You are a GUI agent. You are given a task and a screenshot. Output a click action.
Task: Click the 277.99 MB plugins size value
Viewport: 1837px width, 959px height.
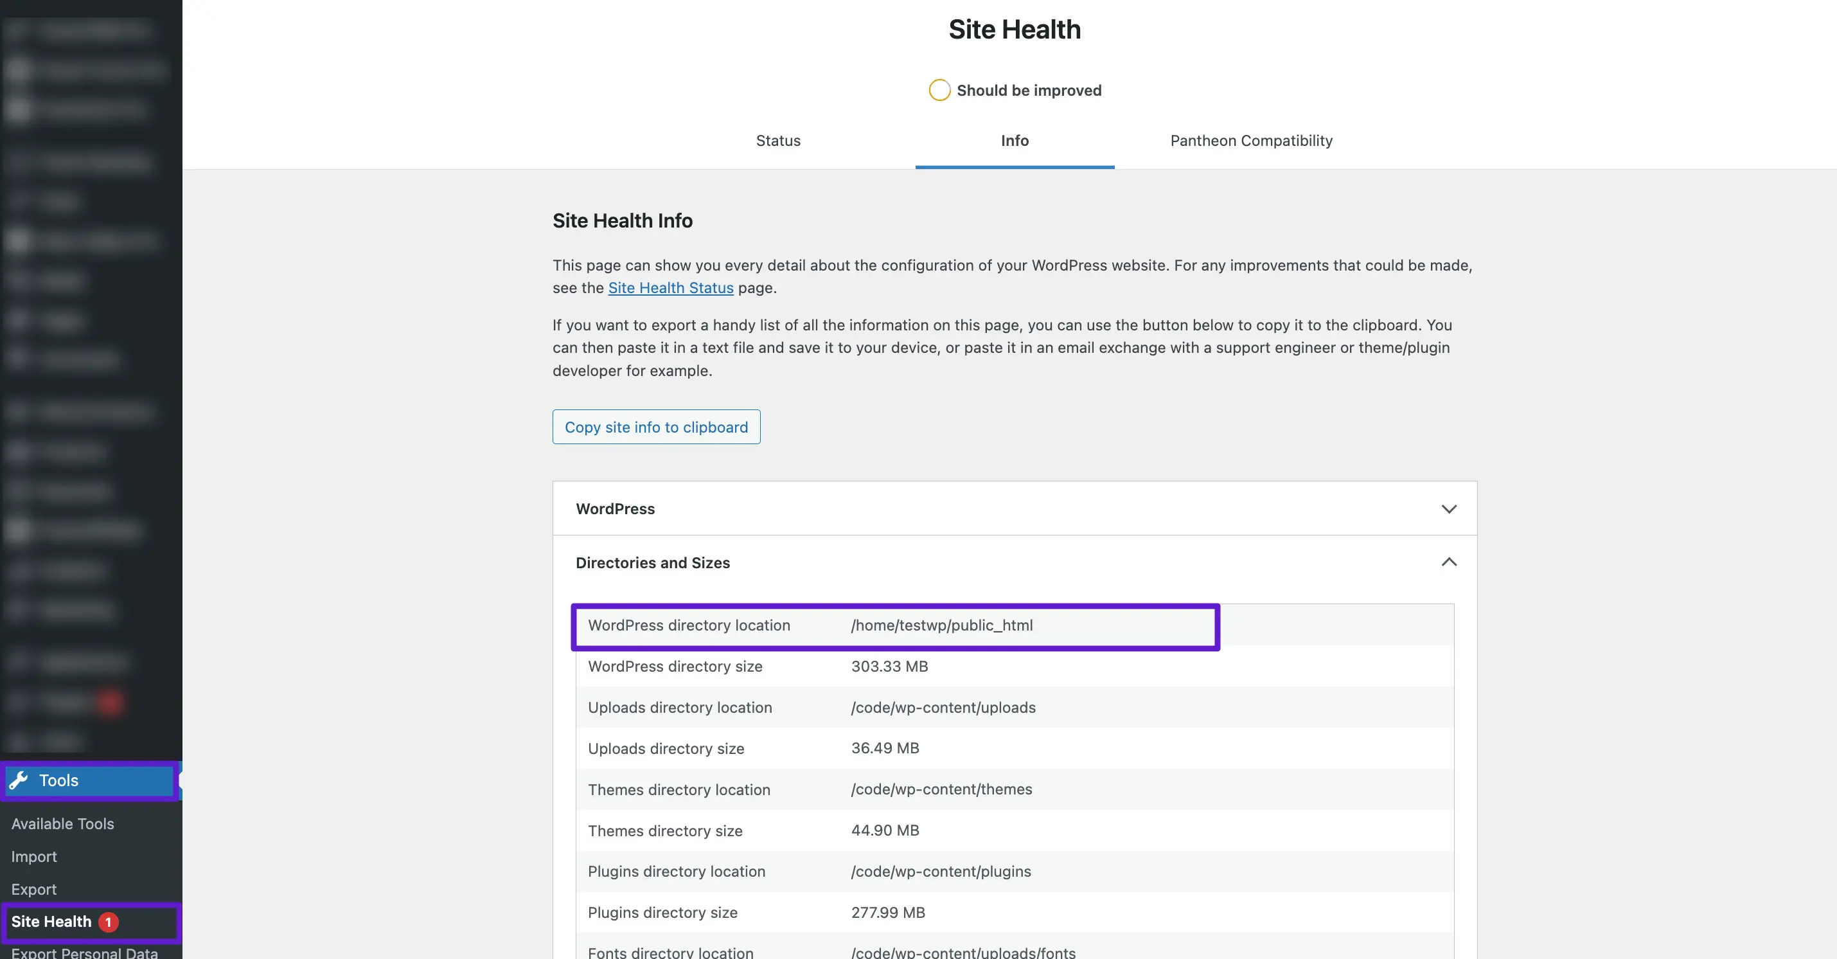click(x=888, y=913)
